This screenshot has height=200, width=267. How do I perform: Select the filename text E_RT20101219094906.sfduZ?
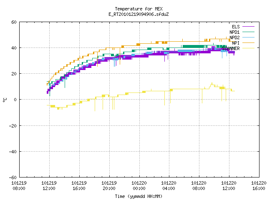(139, 14)
